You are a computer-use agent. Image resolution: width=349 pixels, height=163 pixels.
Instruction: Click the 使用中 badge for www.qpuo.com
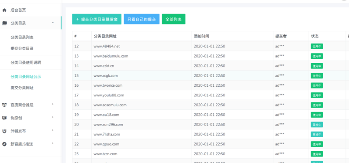tap(317, 144)
